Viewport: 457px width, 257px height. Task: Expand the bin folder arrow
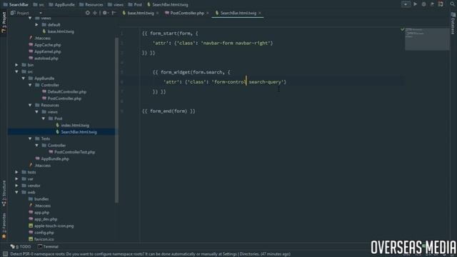point(16,65)
